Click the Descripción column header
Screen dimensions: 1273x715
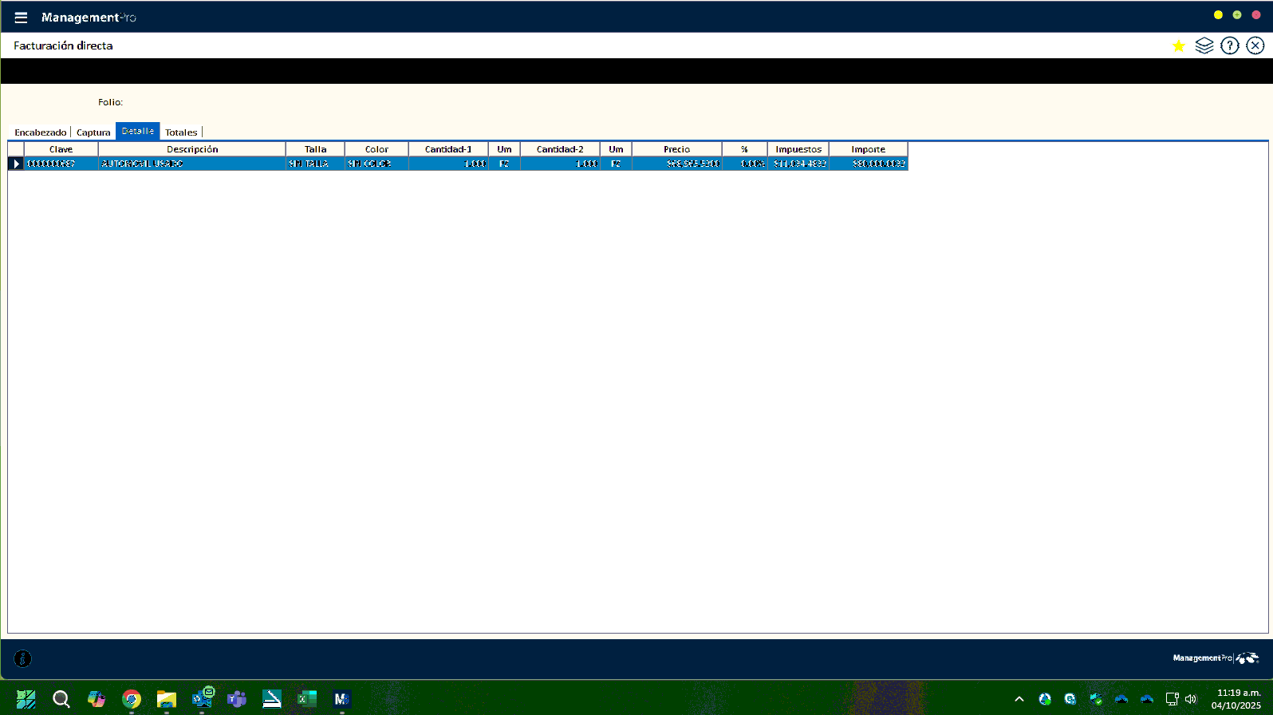pos(192,149)
